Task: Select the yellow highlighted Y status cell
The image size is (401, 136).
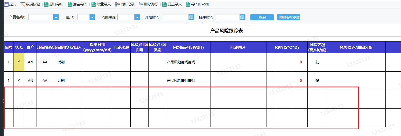Action: [19, 62]
